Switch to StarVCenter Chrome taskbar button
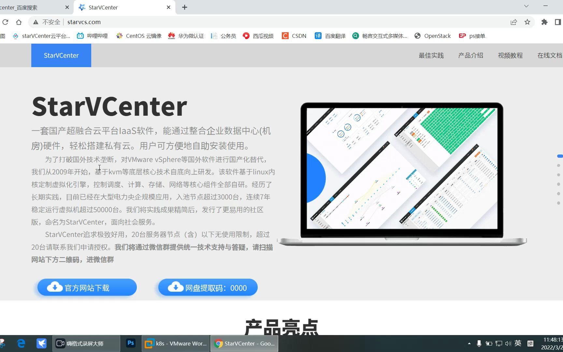The image size is (563, 352). [x=244, y=344]
